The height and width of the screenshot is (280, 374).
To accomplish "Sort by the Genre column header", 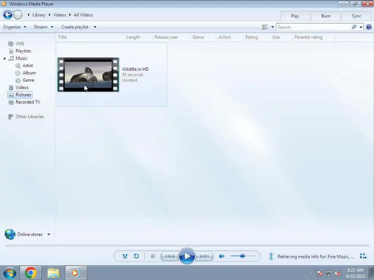I will tap(203, 37).
